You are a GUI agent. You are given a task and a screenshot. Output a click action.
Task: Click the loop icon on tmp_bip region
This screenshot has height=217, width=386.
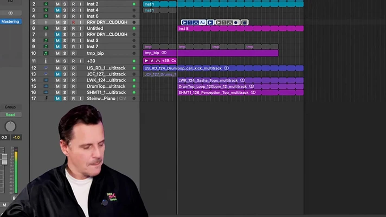(x=164, y=53)
